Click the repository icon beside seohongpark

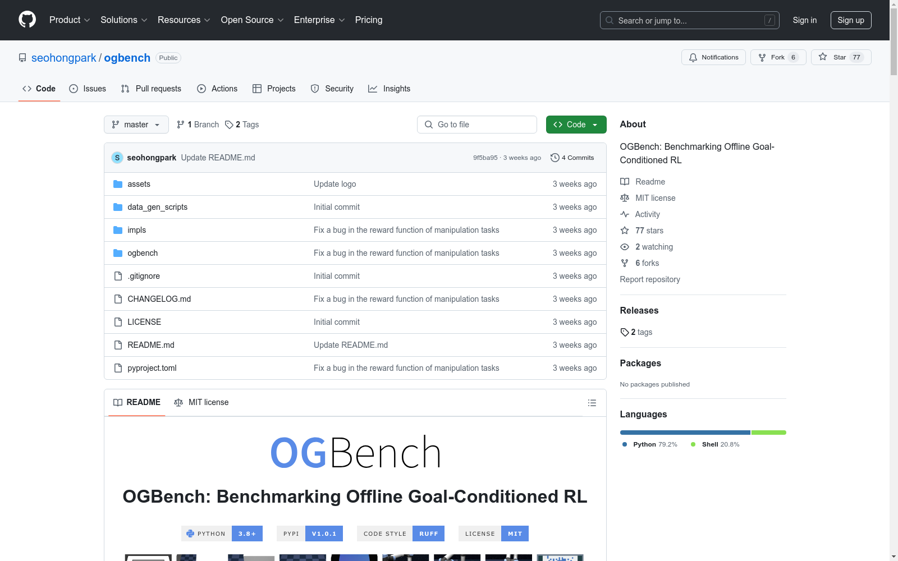pyautogui.click(x=22, y=58)
